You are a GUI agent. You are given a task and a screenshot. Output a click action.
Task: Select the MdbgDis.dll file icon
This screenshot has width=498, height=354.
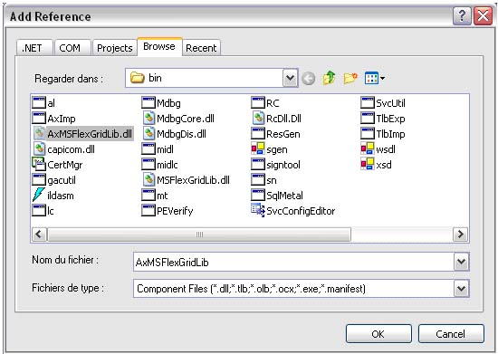[x=149, y=133]
